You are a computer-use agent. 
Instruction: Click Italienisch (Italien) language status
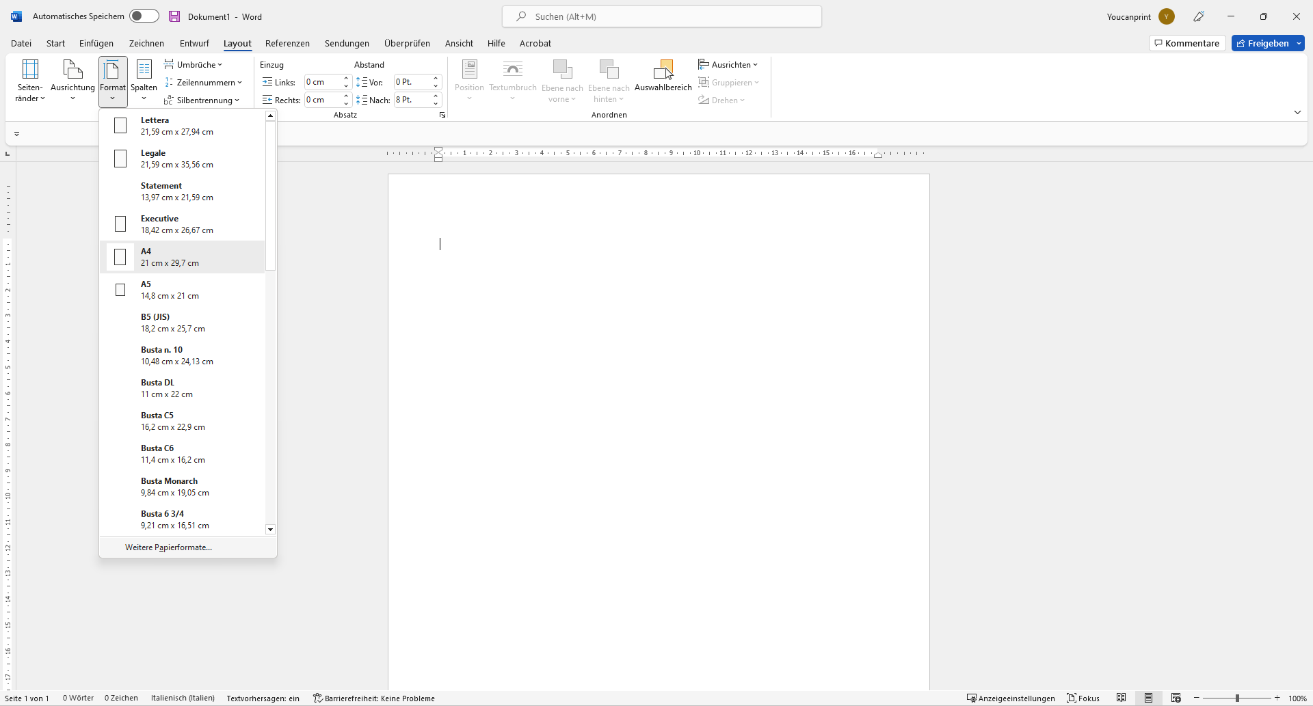click(183, 698)
